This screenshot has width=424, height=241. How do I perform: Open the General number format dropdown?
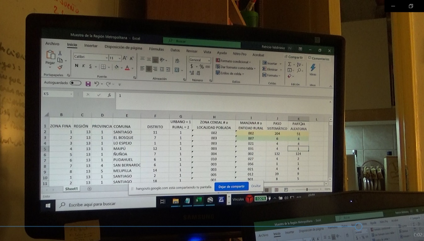coord(209,60)
